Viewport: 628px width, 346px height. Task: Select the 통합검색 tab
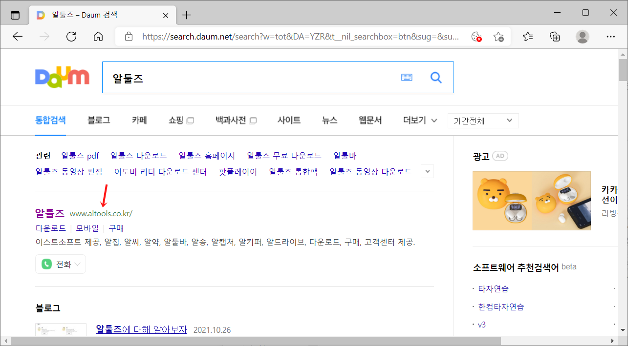(x=51, y=120)
